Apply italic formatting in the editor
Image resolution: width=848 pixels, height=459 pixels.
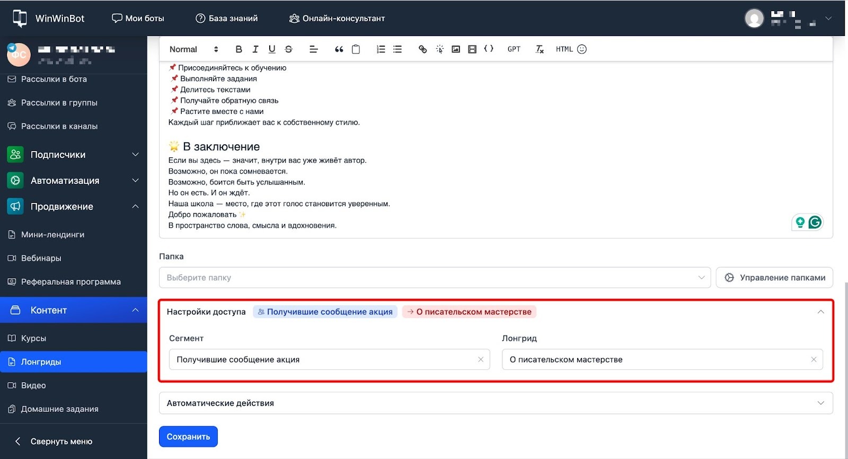tap(255, 49)
